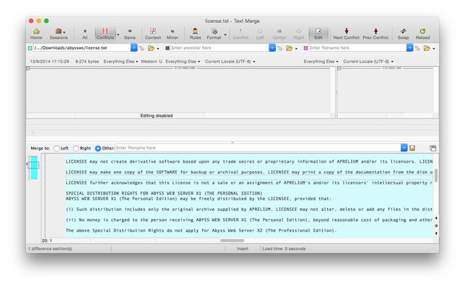Click the right filename field

pyautogui.click(x=357, y=48)
